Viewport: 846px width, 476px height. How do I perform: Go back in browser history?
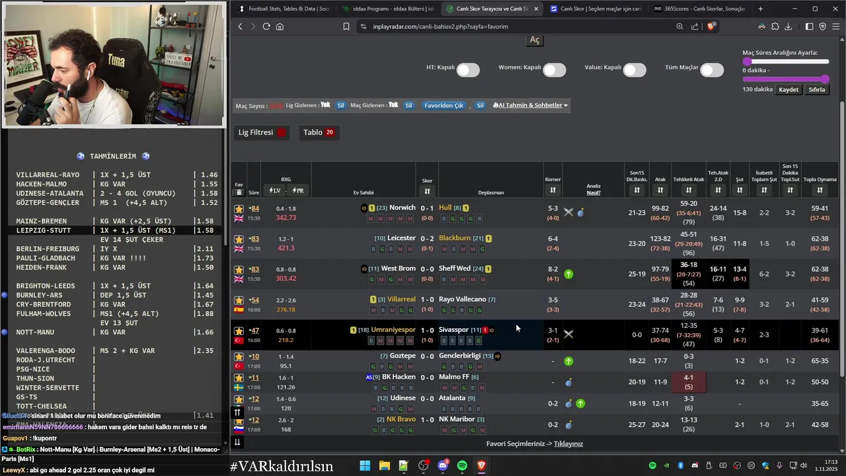pyautogui.click(x=241, y=26)
